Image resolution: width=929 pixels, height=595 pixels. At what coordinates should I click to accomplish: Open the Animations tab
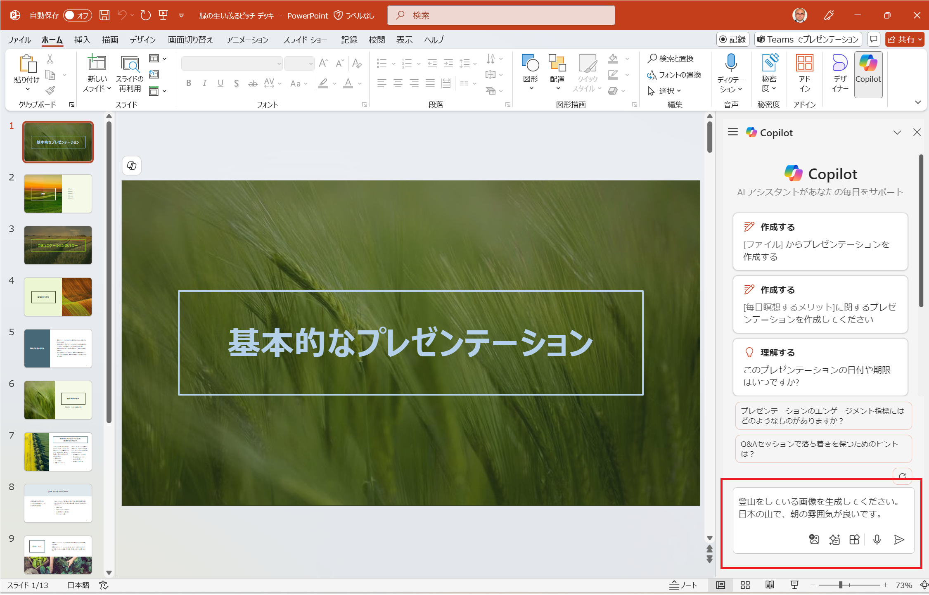click(x=247, y=40)
